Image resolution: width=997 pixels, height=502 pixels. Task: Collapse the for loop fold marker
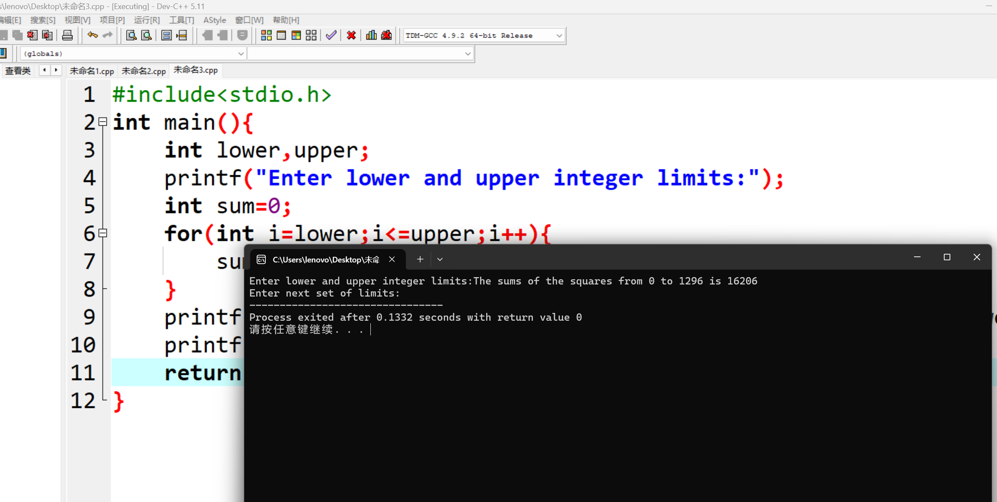pyautogui.click(x=103, y=233)
